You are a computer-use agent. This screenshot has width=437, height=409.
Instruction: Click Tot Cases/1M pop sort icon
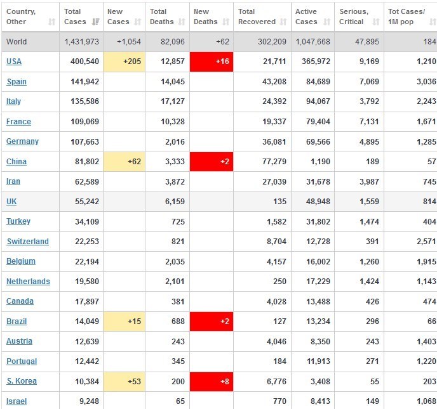pos(432,22)
